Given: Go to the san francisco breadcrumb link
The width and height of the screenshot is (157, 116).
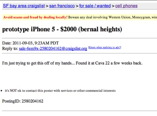Looking at the screenshot, I should [x=62, y=6].
